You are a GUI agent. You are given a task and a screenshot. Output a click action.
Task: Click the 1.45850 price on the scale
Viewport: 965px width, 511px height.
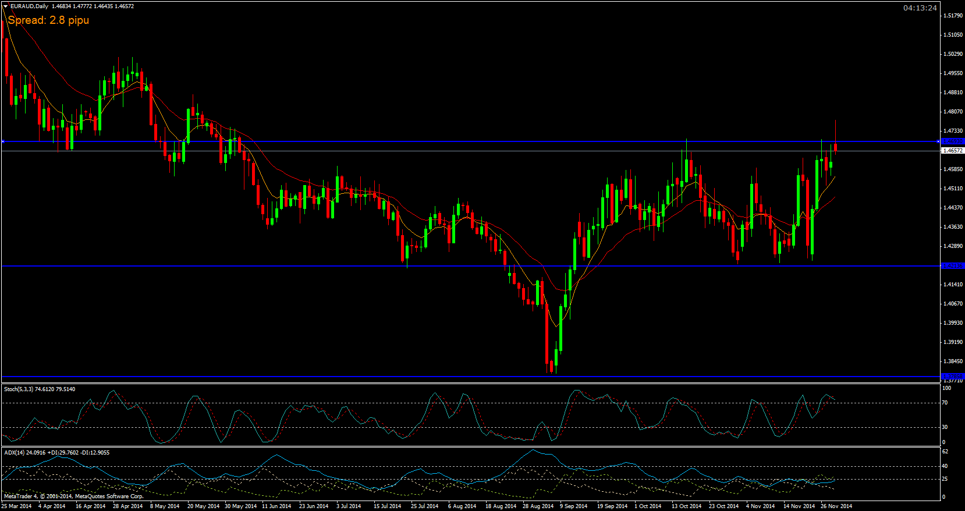click(953, 169)
